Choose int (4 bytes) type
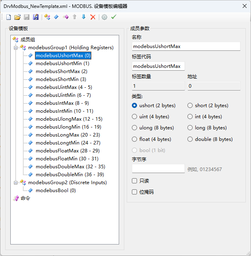Viewport: 251px width, 256px height. [x=190, y=117]
